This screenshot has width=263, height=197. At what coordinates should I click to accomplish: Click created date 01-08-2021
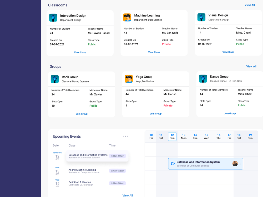tap(131, 44)
